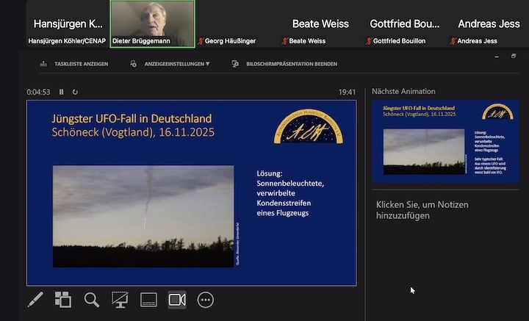
Task: Select the pen and laser pointer tool
Action: coord(35,300)
